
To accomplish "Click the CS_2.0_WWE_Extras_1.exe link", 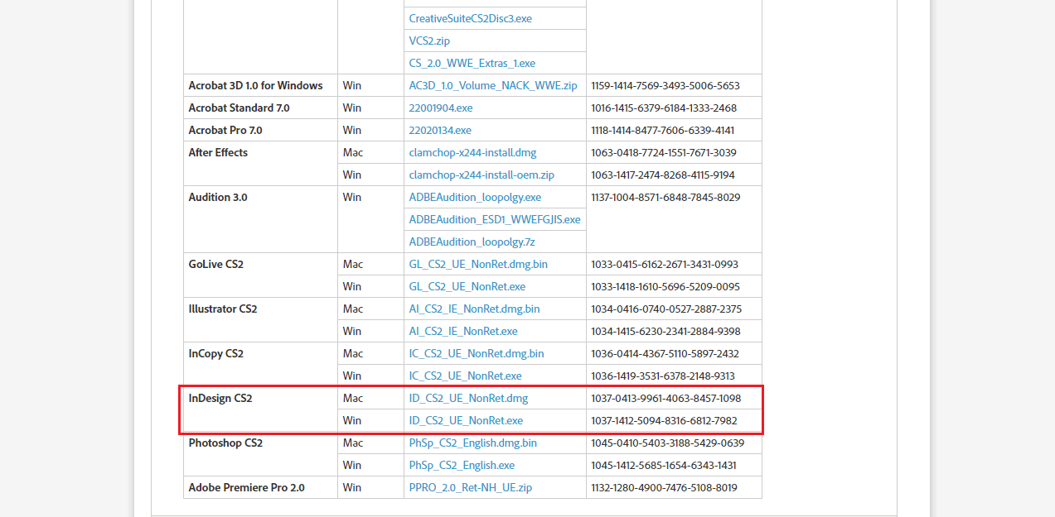I will point(472,63).
